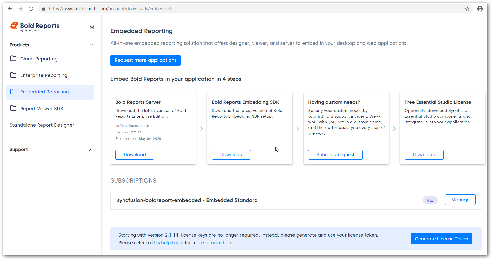
Task: Click arrow after Embedding SDK card
Action: [298, 128]
